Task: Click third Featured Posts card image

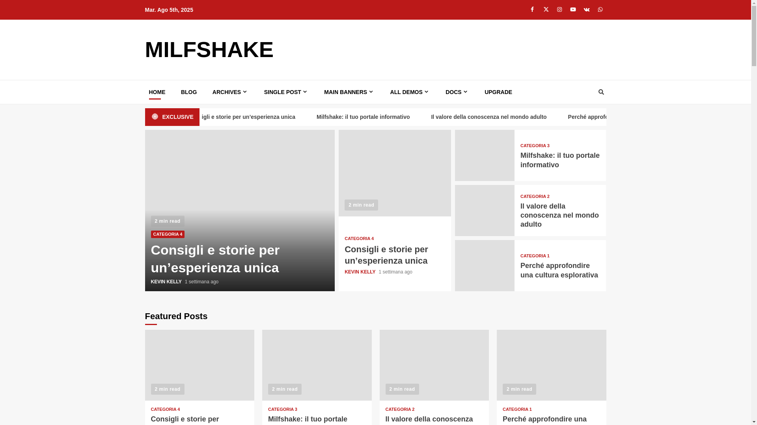Action: tap(434, 365)
